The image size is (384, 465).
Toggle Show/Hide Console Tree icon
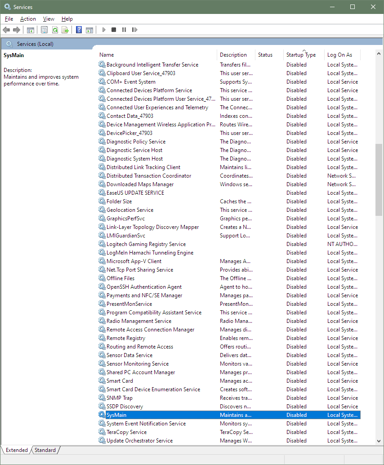tap(31, 30)
